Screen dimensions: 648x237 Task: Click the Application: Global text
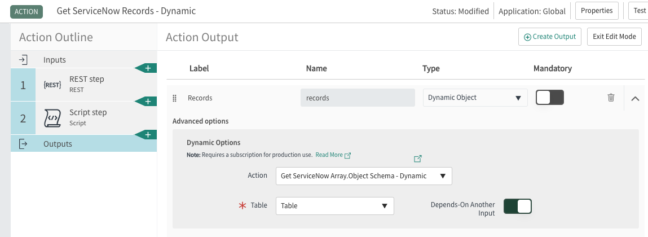pyautogui.click(x=532, y=11)
